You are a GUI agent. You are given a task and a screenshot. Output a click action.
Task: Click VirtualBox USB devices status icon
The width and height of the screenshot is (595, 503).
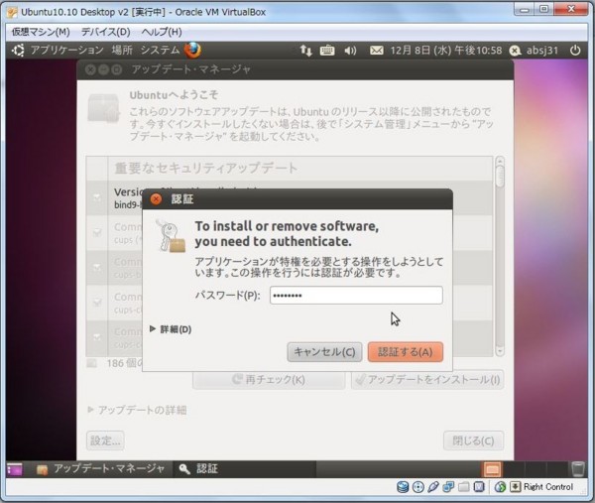click(433, 487)
